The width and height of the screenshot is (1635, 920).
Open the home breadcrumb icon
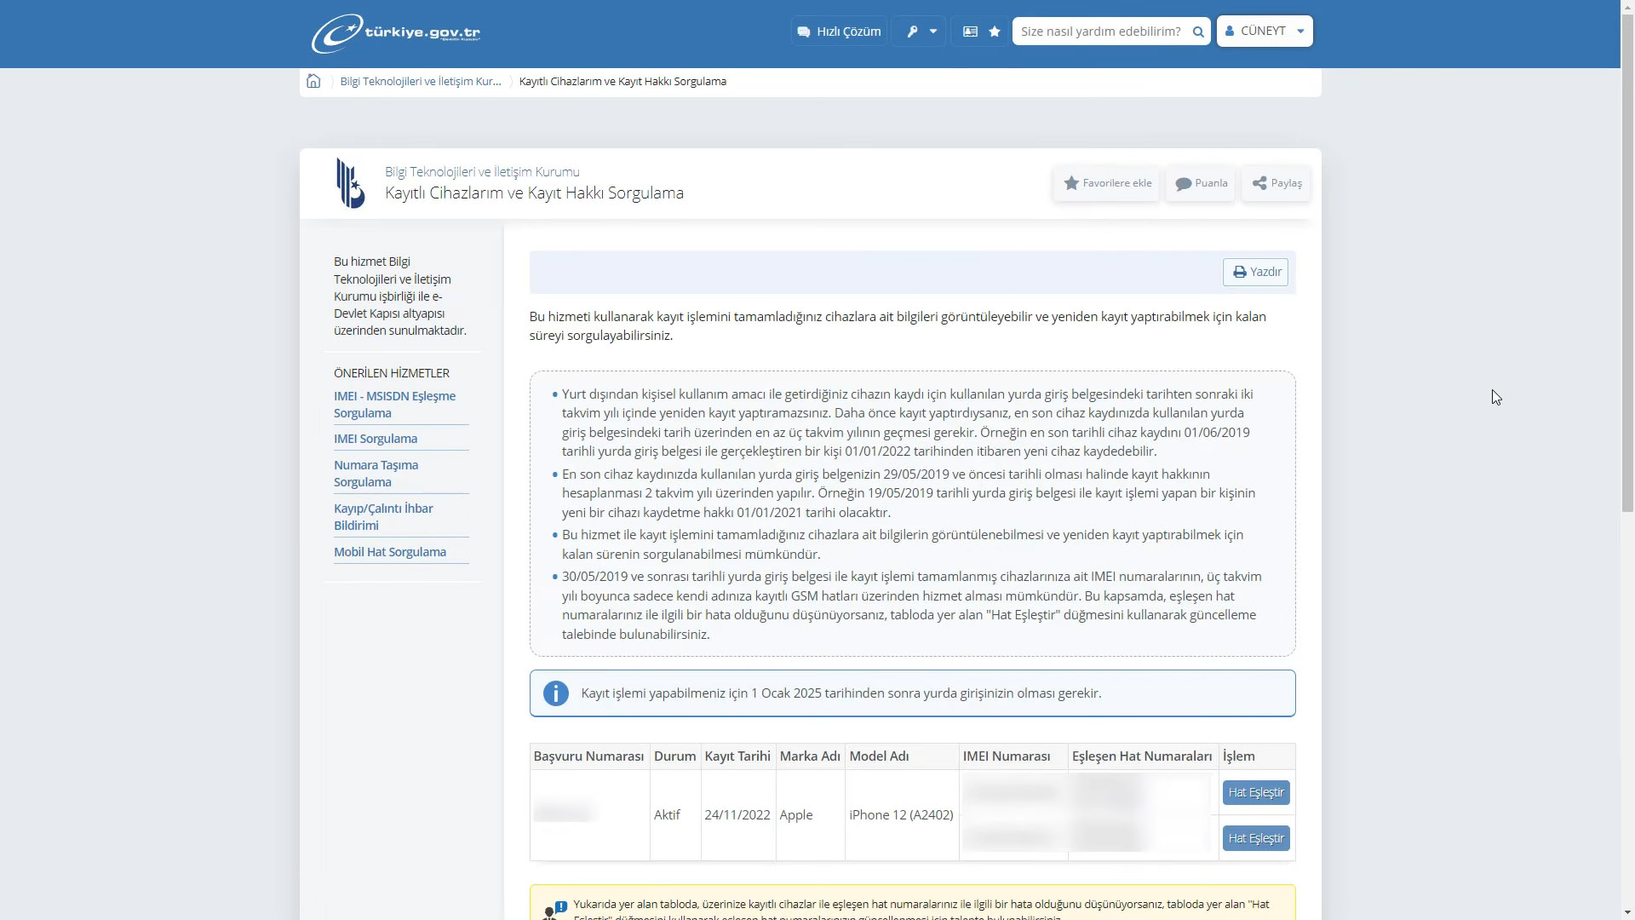click(x=313, y=81)
